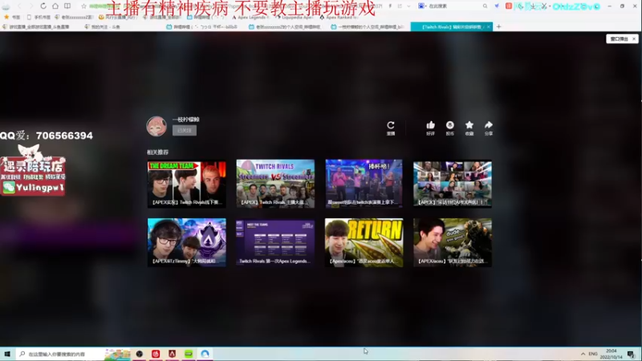Open Twitch Rivals Streamers VS Streamers video

click(x=275, y=184)
